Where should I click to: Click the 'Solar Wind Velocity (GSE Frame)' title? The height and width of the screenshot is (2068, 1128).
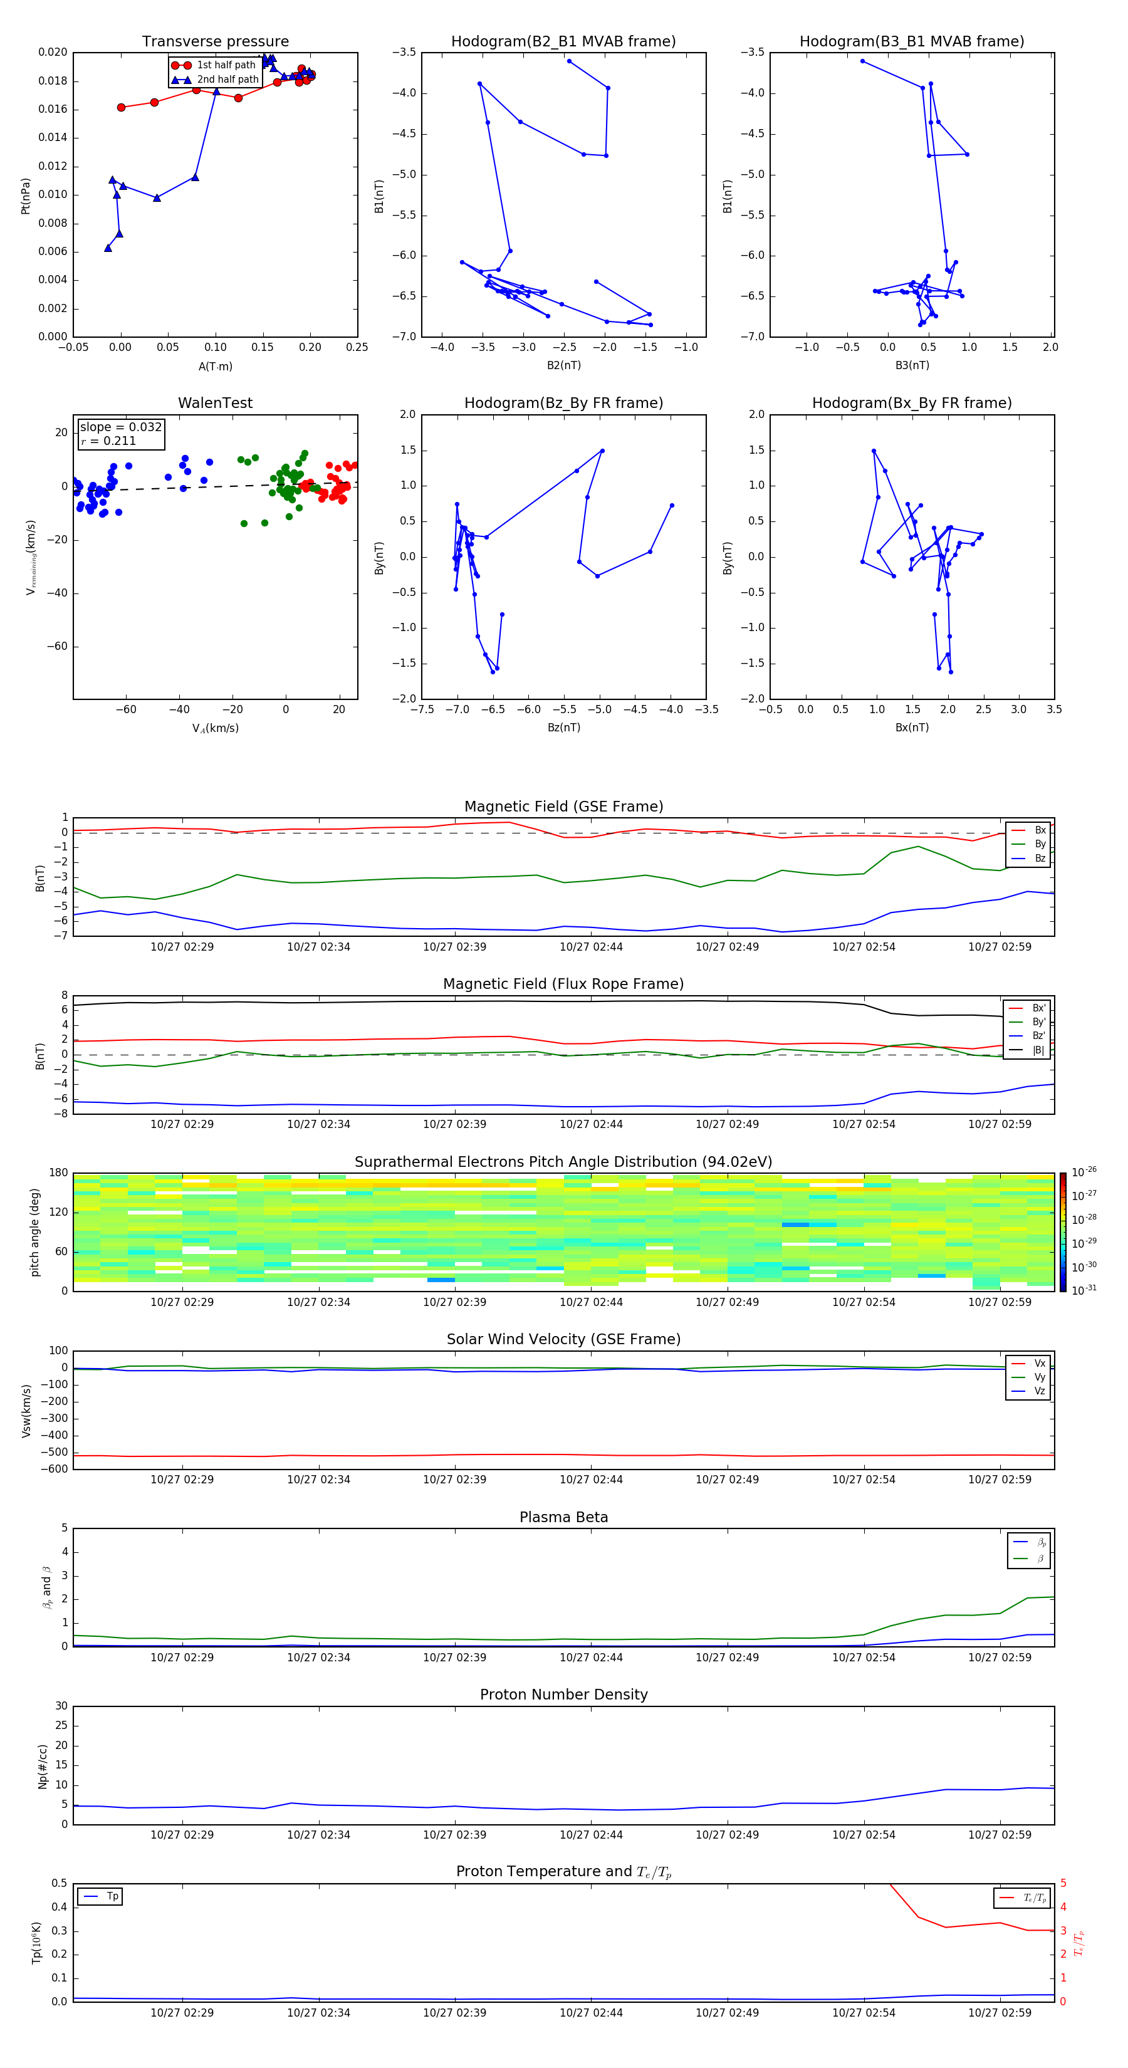(563, 1340)
